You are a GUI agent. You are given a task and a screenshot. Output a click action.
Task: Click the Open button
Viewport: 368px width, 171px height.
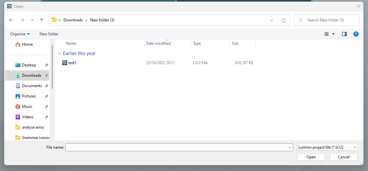pyautogui.click(x=311, y=157)
